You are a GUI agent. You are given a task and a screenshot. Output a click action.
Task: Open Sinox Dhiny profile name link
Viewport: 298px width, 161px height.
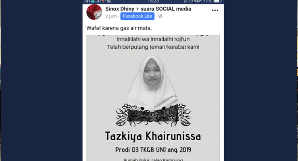point(120,9)
